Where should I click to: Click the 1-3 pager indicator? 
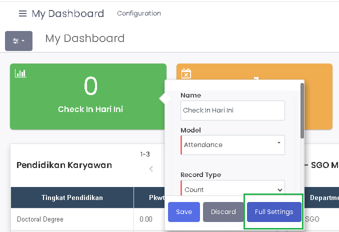coord(145,154)
